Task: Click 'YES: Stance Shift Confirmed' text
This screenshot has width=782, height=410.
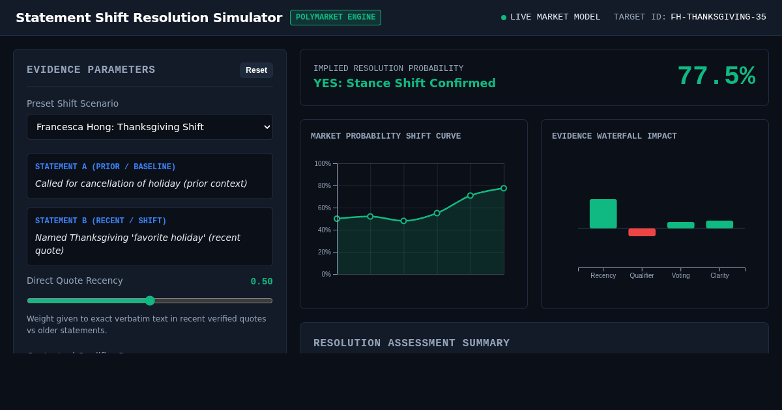Action: coord(405,83)
